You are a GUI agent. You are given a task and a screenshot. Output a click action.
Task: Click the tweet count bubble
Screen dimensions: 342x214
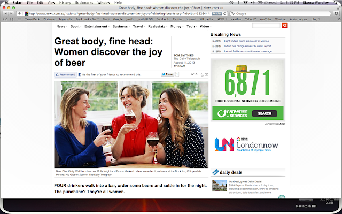pyautogui.click(x=177, y=74)
